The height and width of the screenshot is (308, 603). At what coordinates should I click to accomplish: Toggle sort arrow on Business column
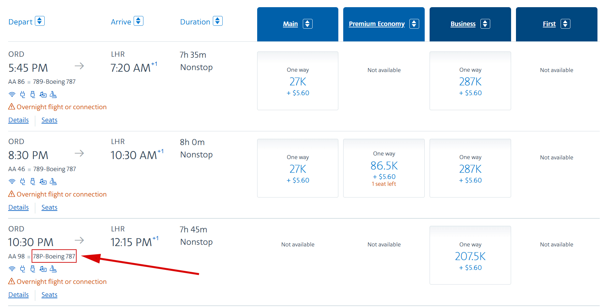pyautogui.click(x=485, y=24)
